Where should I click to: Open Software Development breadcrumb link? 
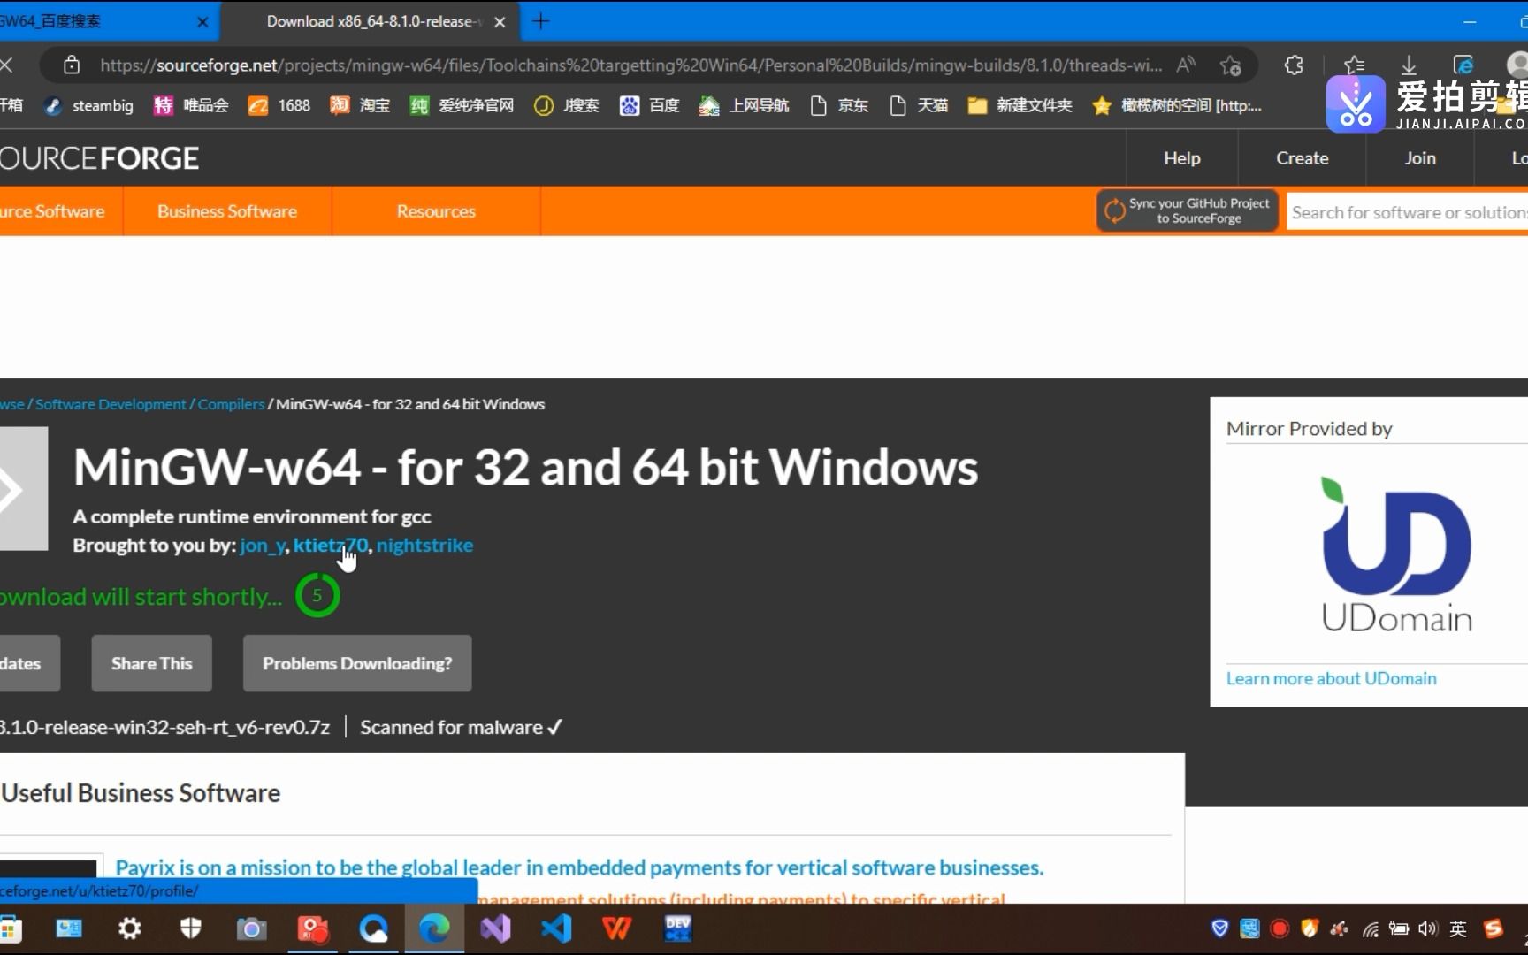111,404
